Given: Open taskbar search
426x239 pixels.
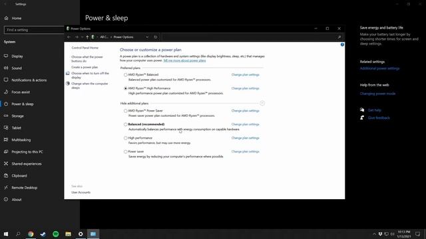Looking at the screenshot, I should pyautogui.click(x=18, y=234).
